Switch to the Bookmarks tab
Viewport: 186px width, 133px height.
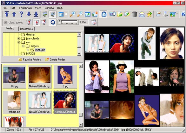pyautogui.click(x=26, y=29)
